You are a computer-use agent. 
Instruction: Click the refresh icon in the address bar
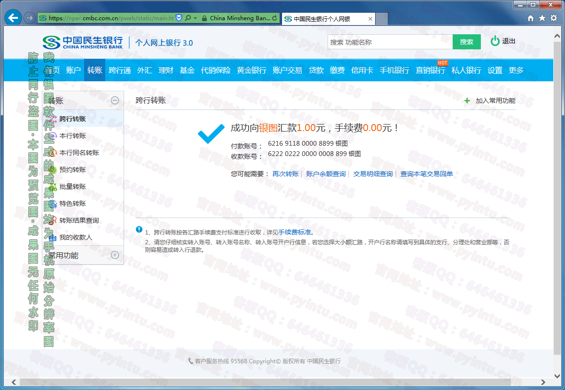click(275, 18)
